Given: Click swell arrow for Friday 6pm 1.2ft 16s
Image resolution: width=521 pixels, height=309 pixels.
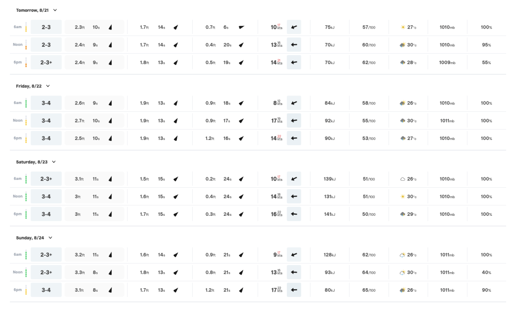Looking at the screenshot, I should point(241,139).
